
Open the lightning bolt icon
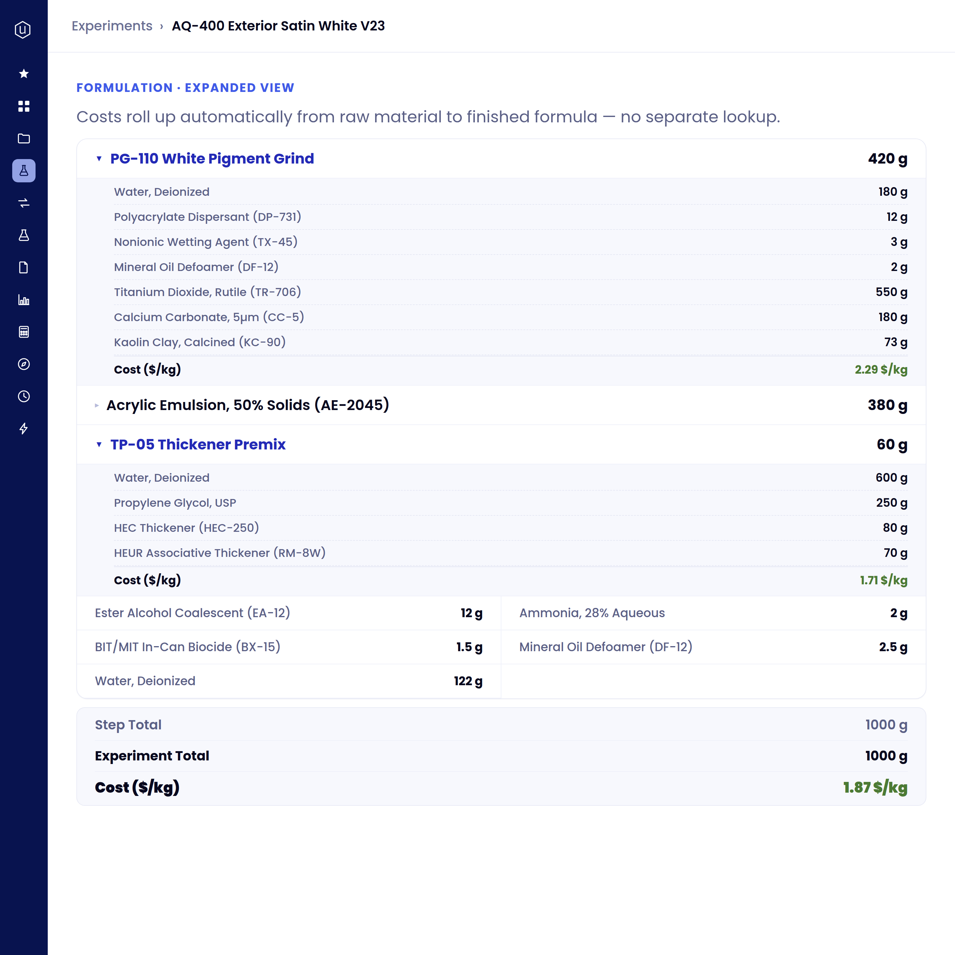pyautogui.click(x=24, y=429)
